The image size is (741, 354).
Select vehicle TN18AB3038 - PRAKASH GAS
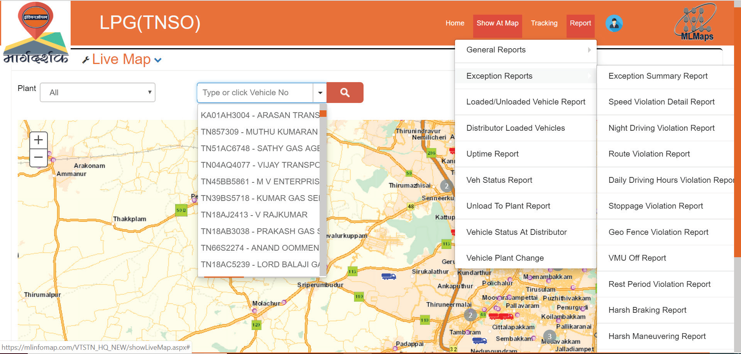259,231
